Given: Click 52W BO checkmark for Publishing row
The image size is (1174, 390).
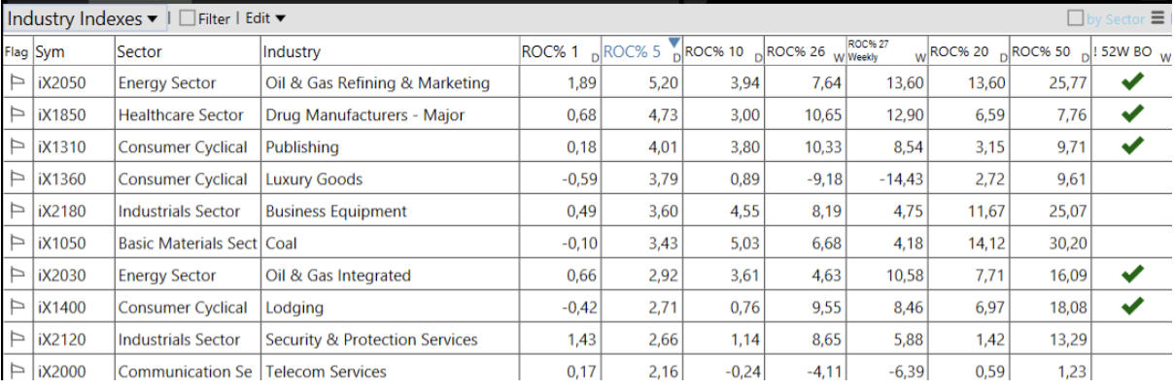Looking at the screenshot, I should point(1131,146).
